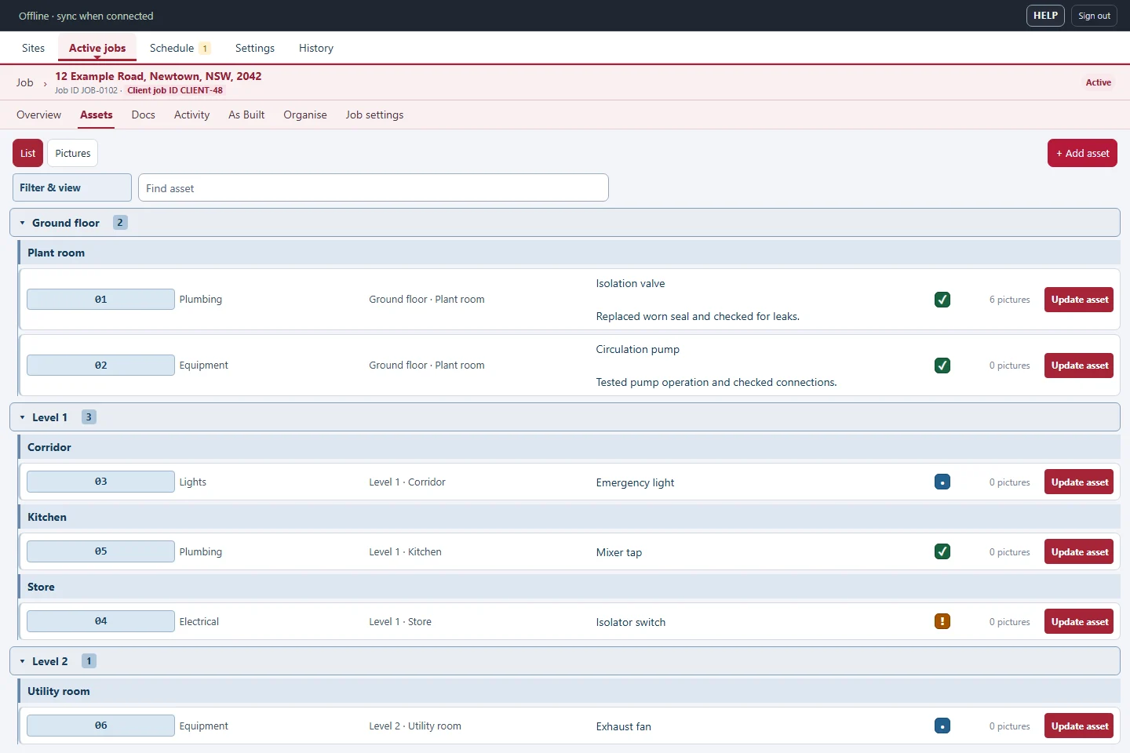
Task: Click the green check status on Mixer tap
Action: pos(942,551)
